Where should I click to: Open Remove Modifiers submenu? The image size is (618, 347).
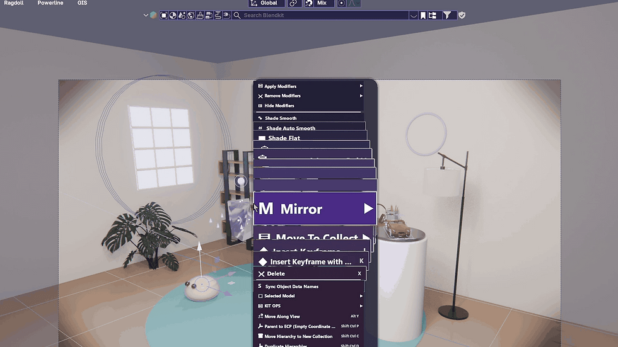click(310, 96)
